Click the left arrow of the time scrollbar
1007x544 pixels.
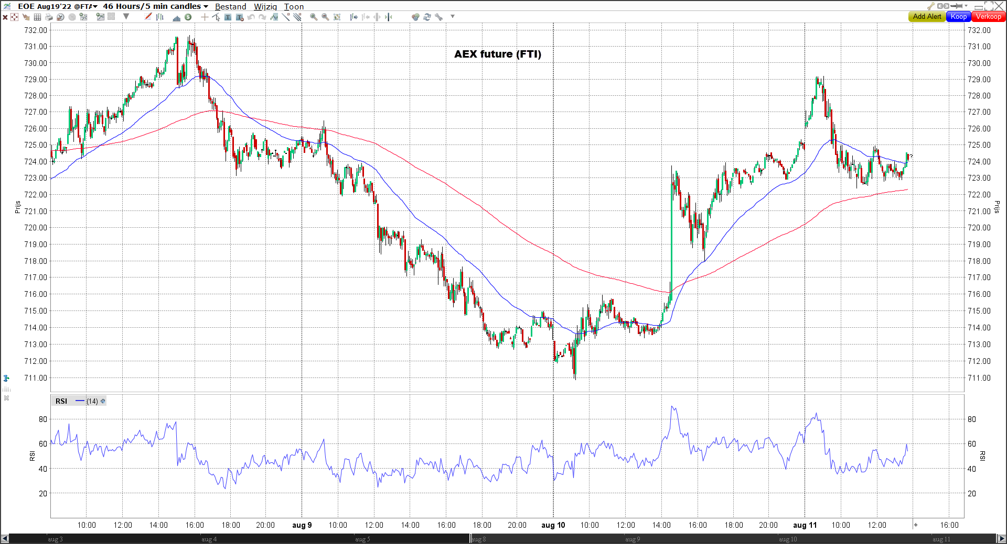pyautogui.click(x=5, y=539)
